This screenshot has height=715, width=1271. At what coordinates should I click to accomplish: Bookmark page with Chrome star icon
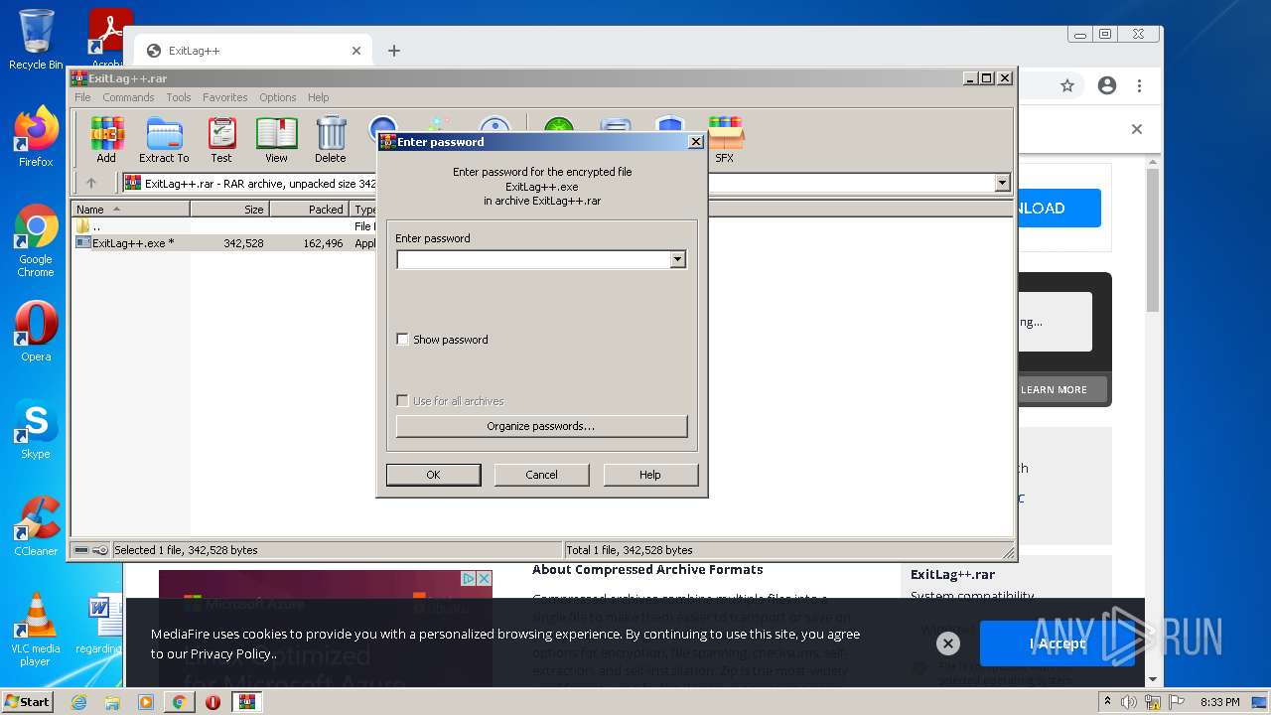coord(1067,86)
